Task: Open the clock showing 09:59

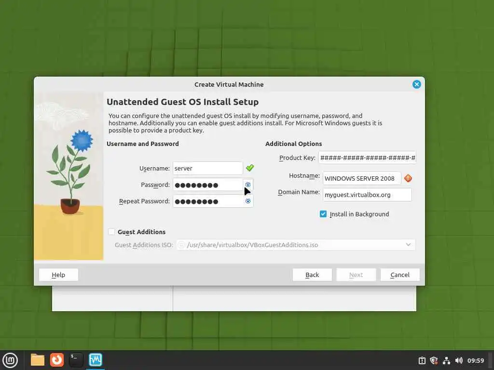Action: coord(475,360)
